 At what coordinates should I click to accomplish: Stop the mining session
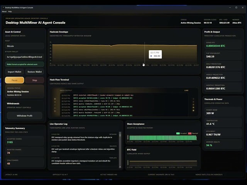34,80
